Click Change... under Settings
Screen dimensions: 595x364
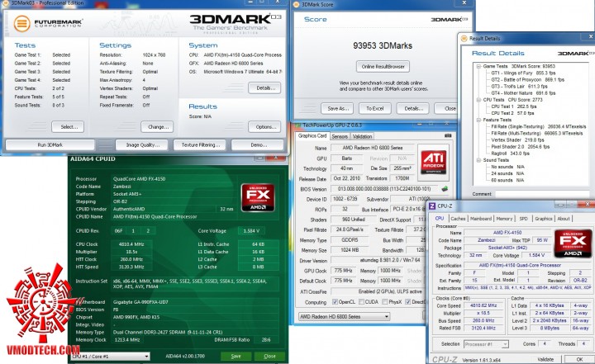pos(157,126)
